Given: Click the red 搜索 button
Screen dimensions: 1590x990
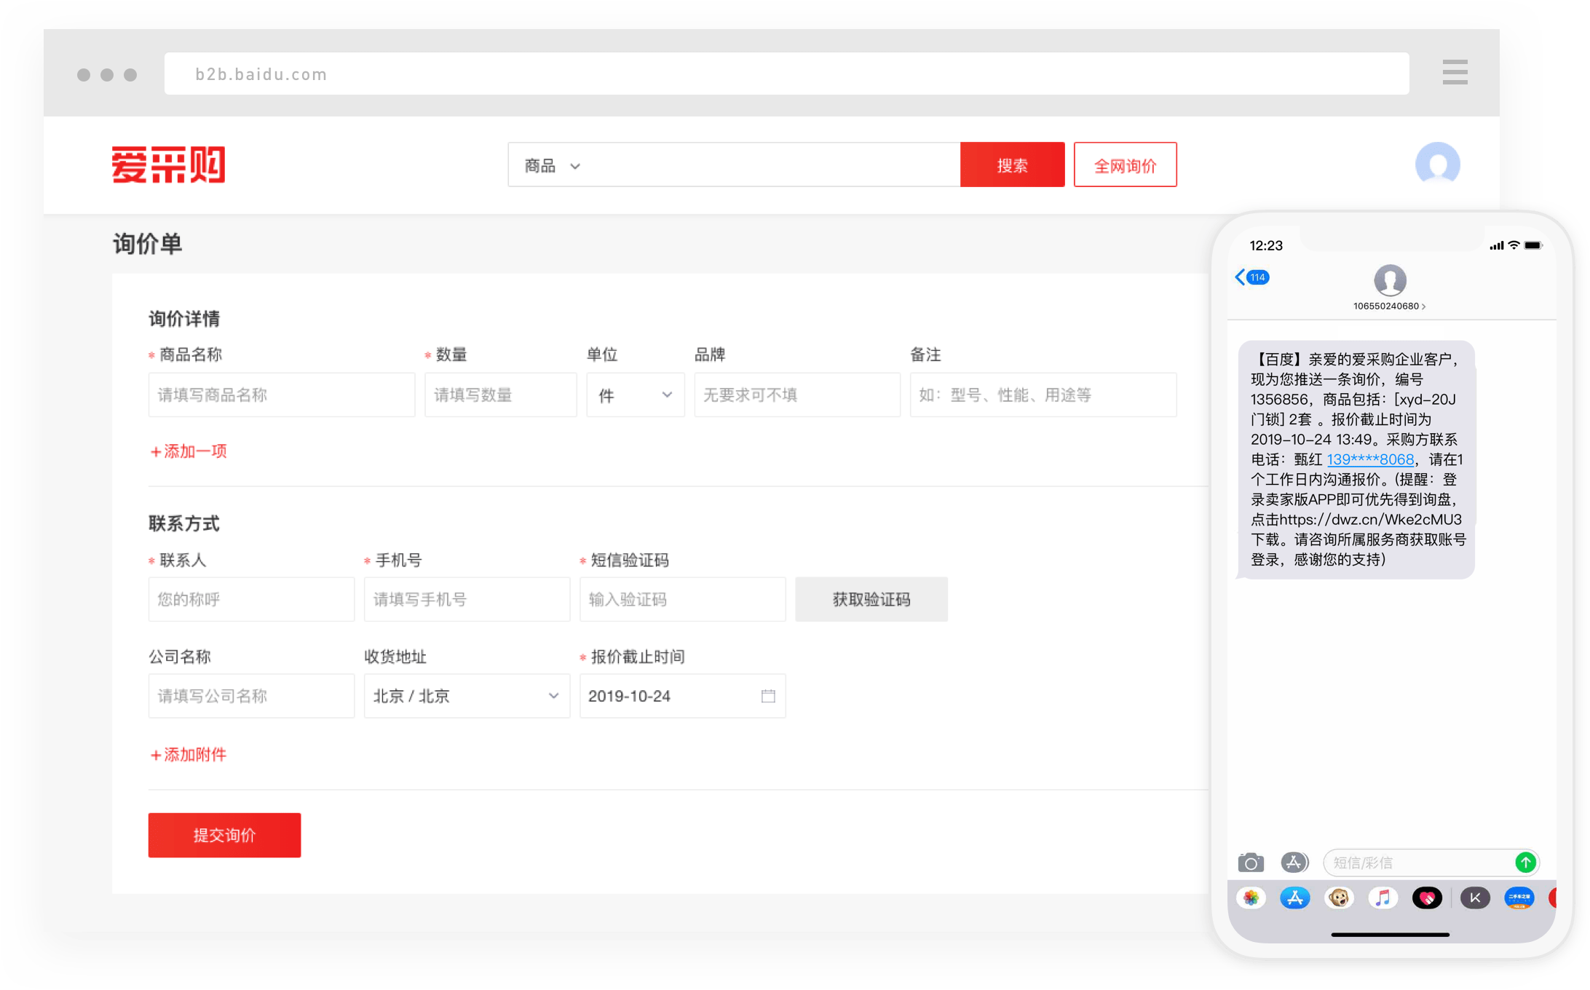Looking at the screenshot, I should (1012, 165).
